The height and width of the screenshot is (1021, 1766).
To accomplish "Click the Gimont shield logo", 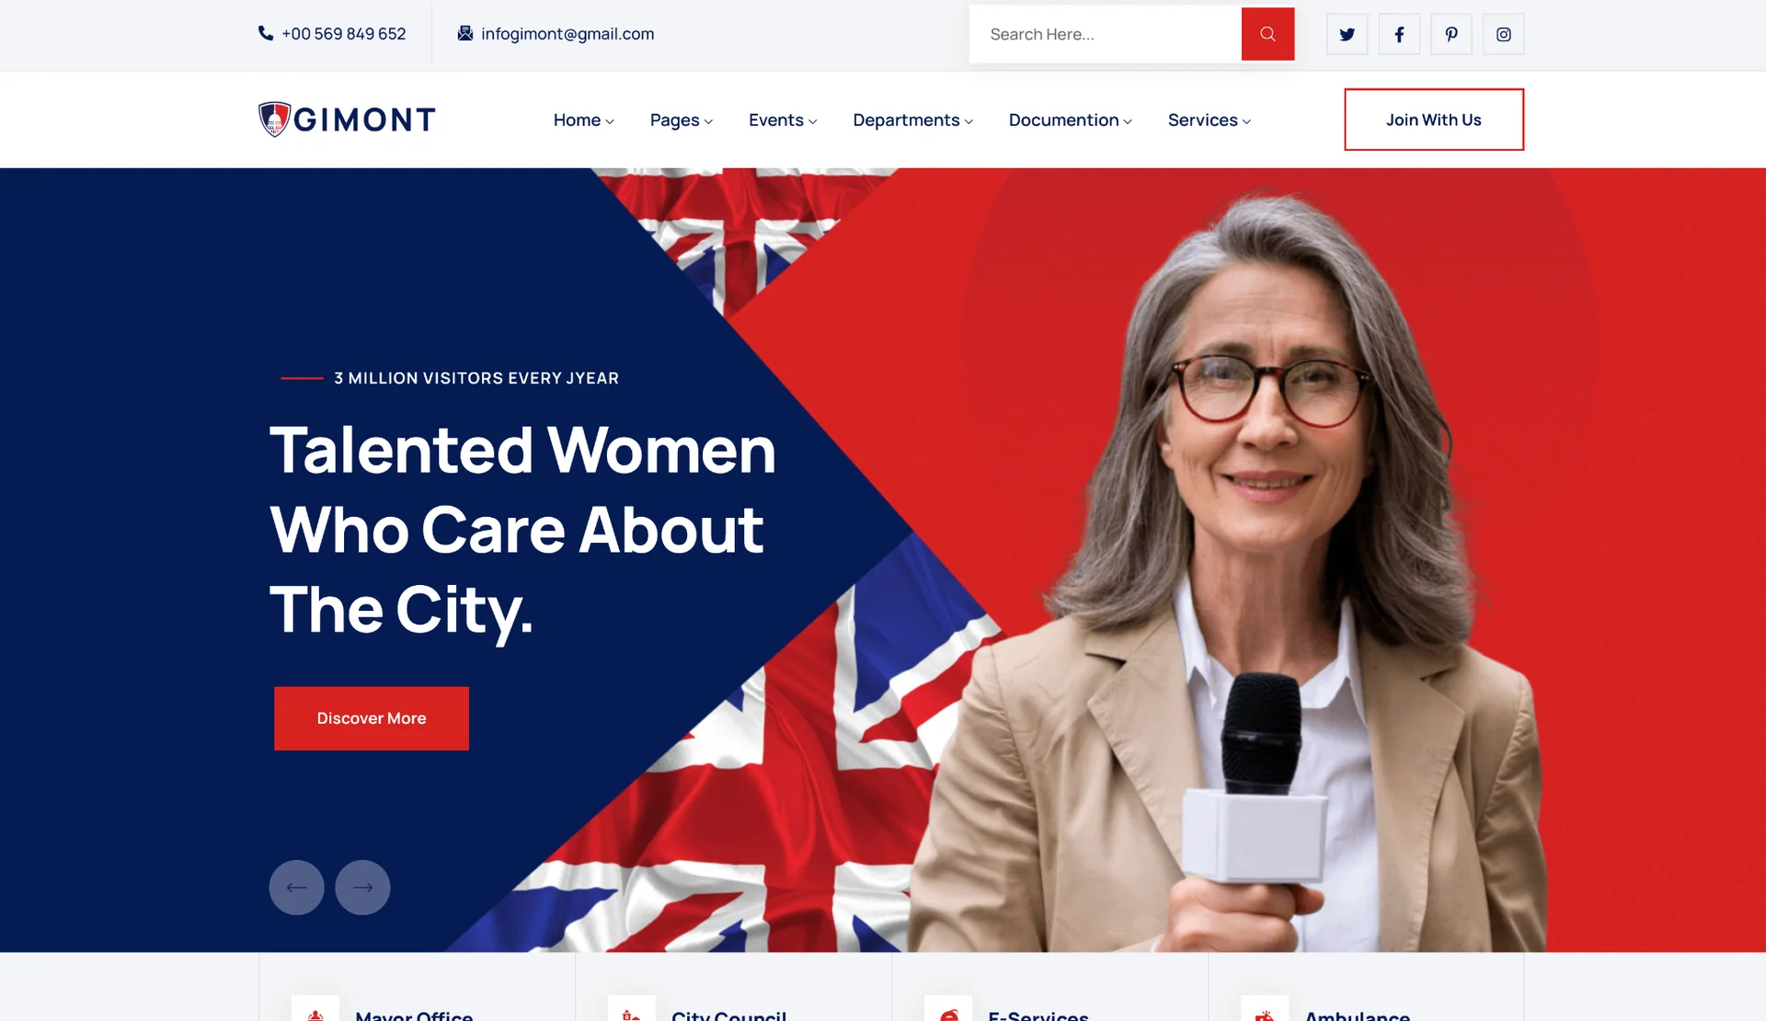I will pyautogui.click(x=274, y=120).
